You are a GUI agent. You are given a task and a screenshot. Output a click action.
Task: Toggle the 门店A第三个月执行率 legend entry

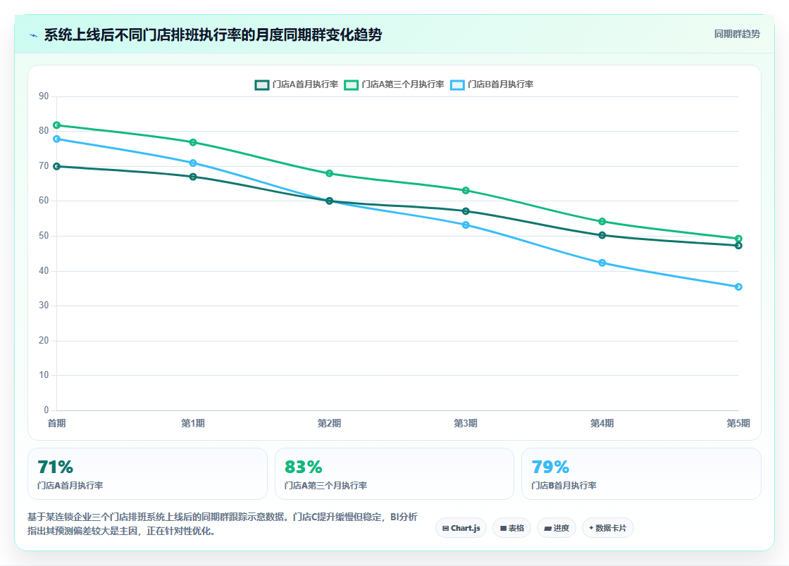pyautogui.click(x=394, y=84)
